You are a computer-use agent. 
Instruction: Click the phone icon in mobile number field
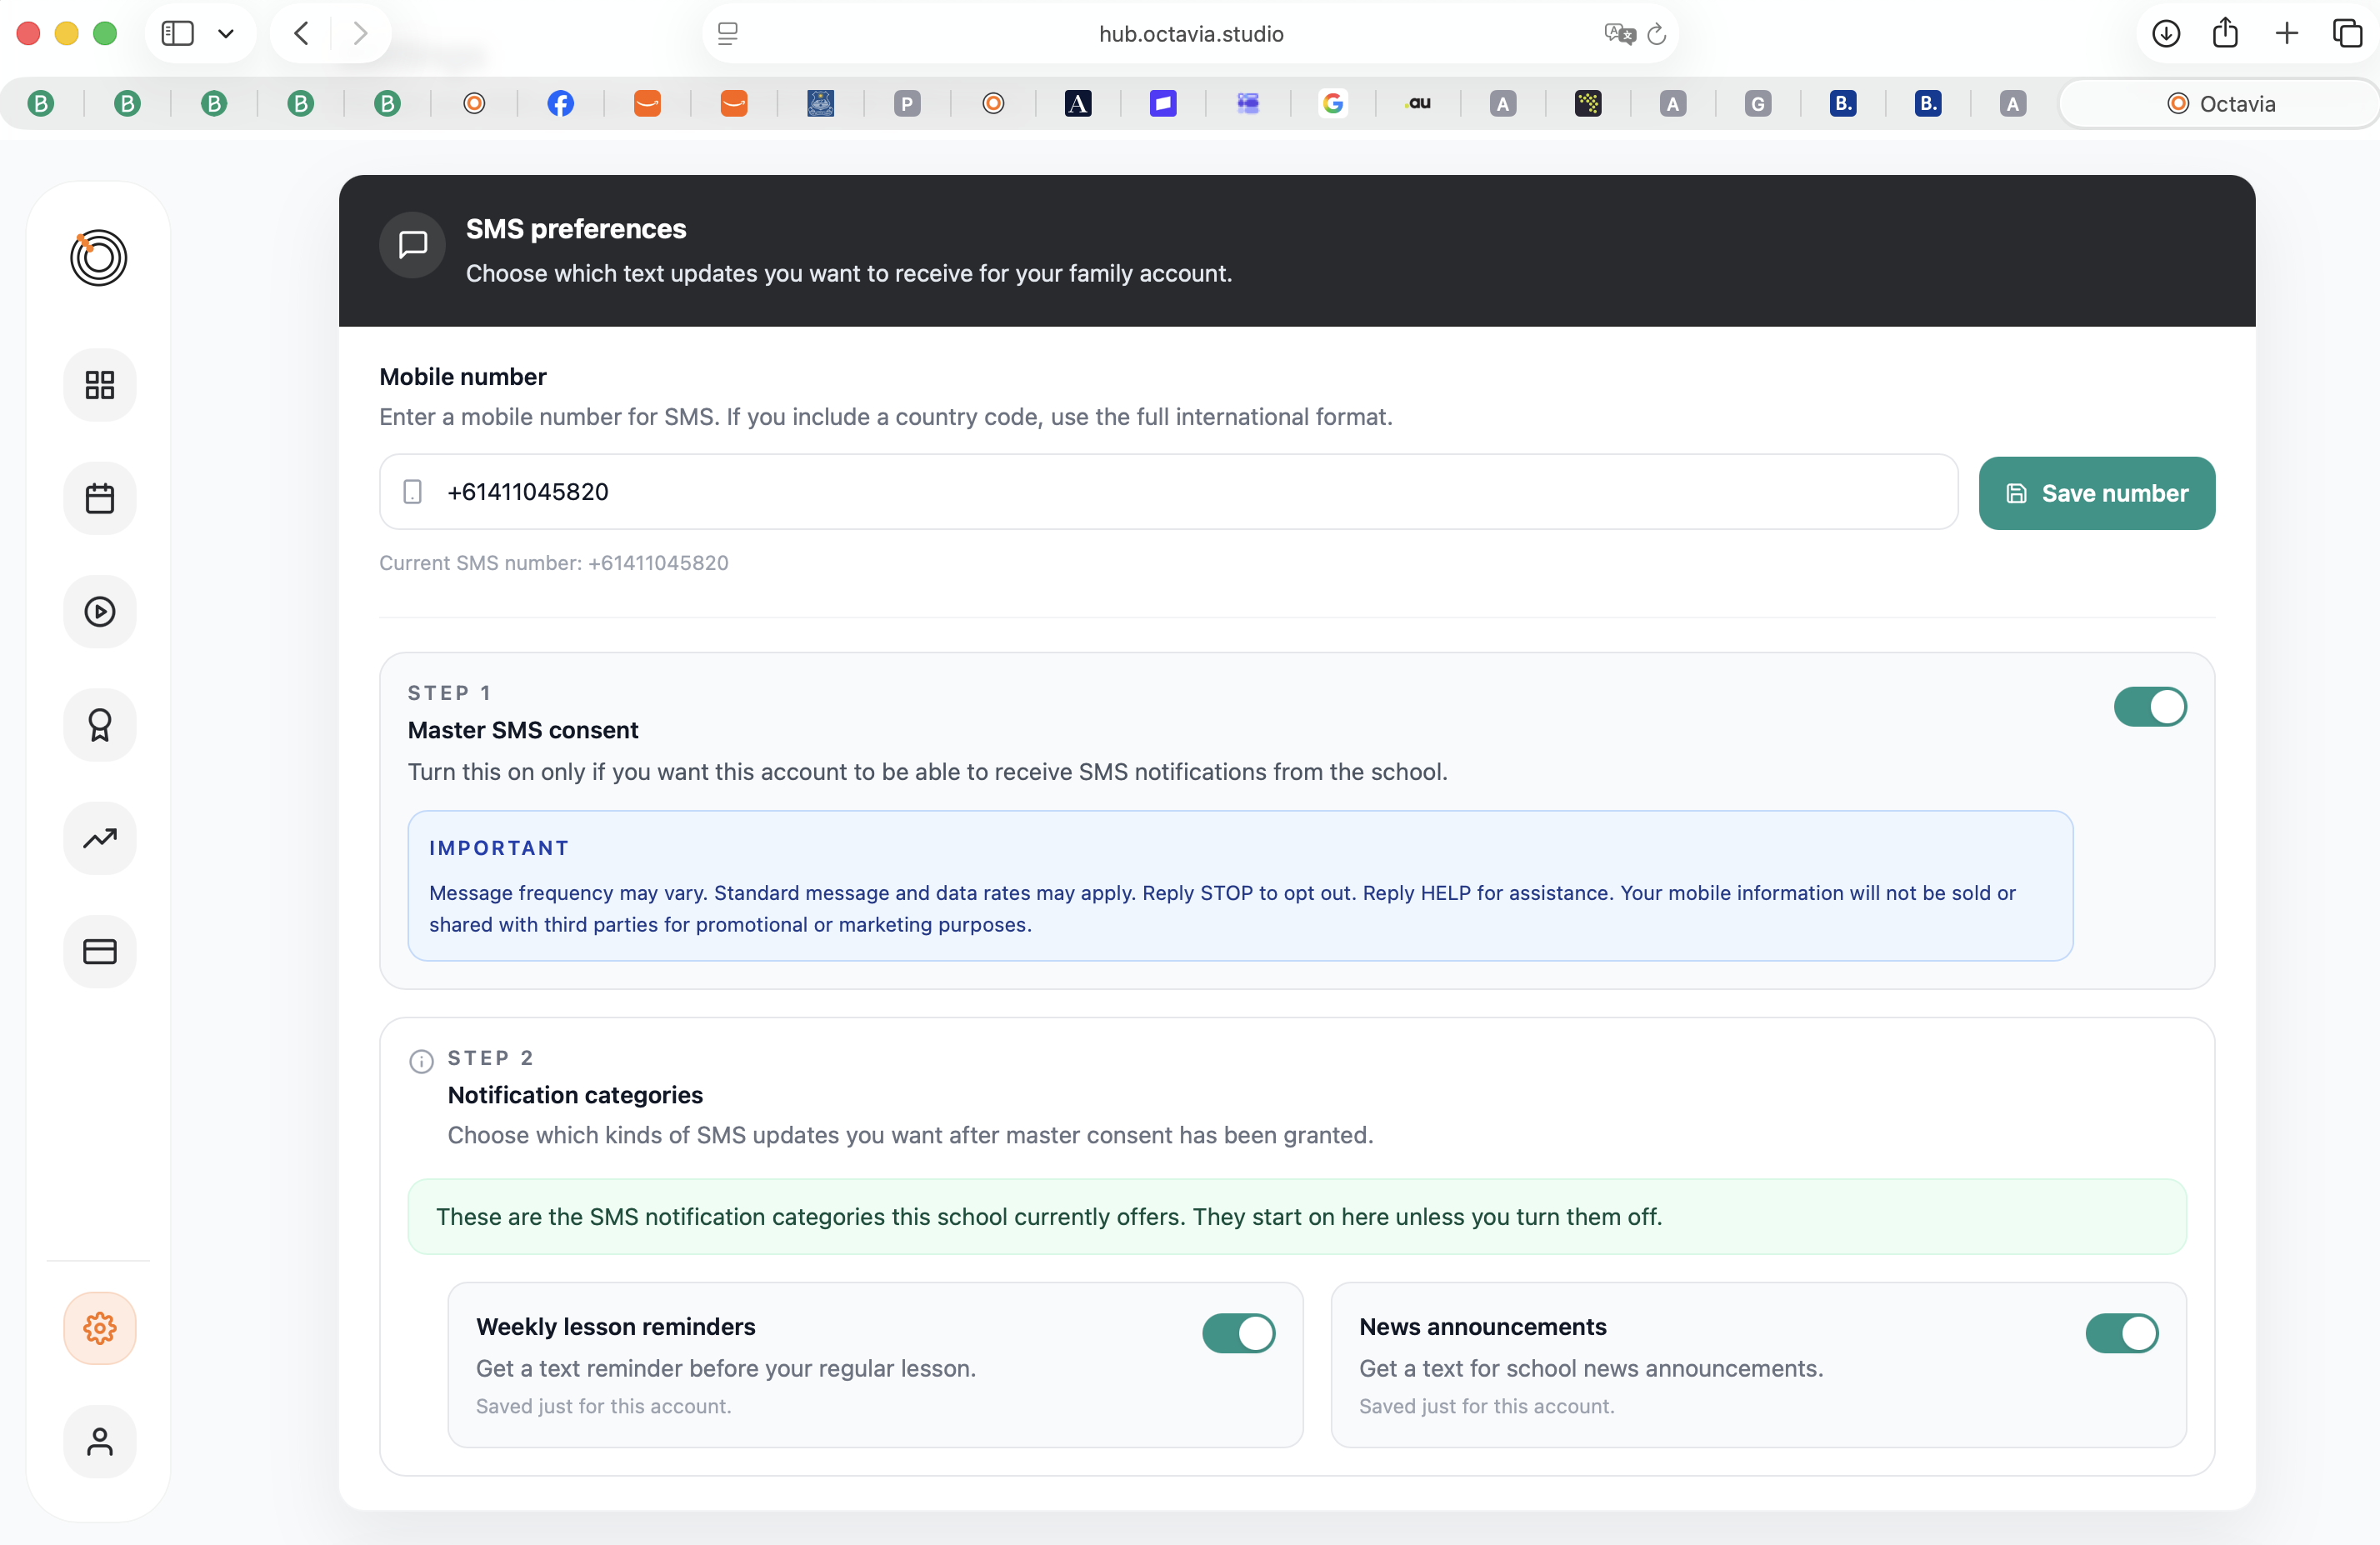pyautogui.click(x=412, y=492)
